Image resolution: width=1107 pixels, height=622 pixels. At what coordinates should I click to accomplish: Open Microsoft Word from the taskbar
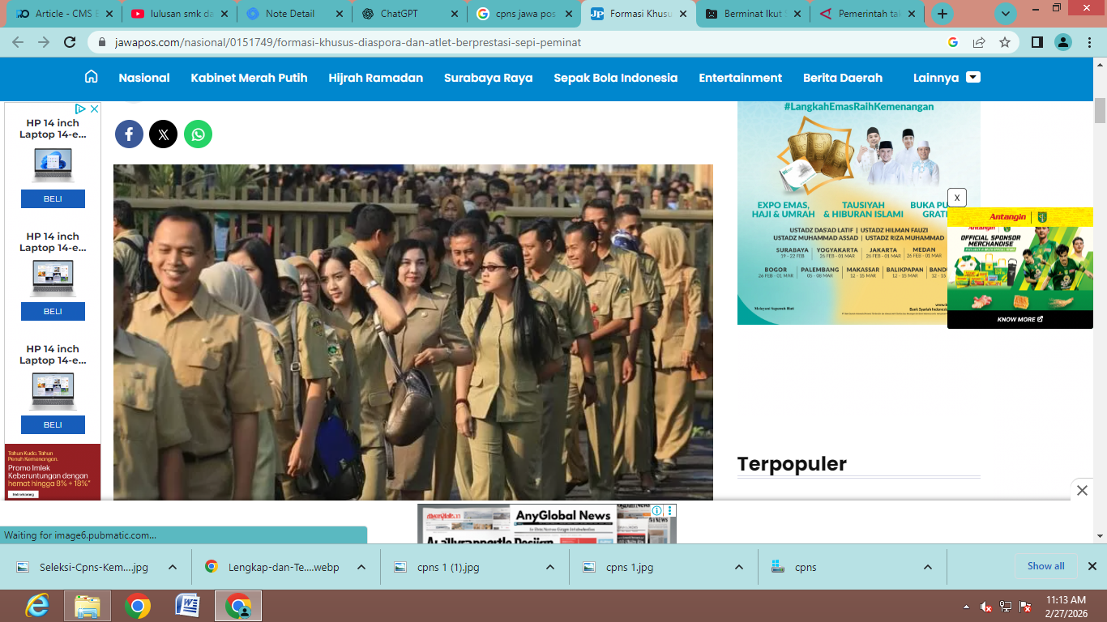pyautogui.click(x=187, y=606)
